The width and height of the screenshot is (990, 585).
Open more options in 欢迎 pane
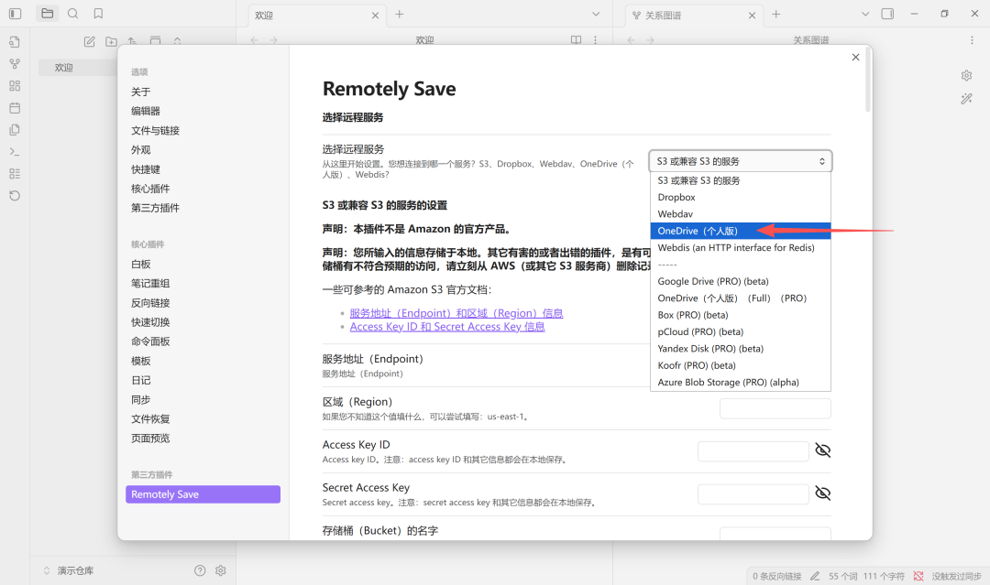coord(596,39)
